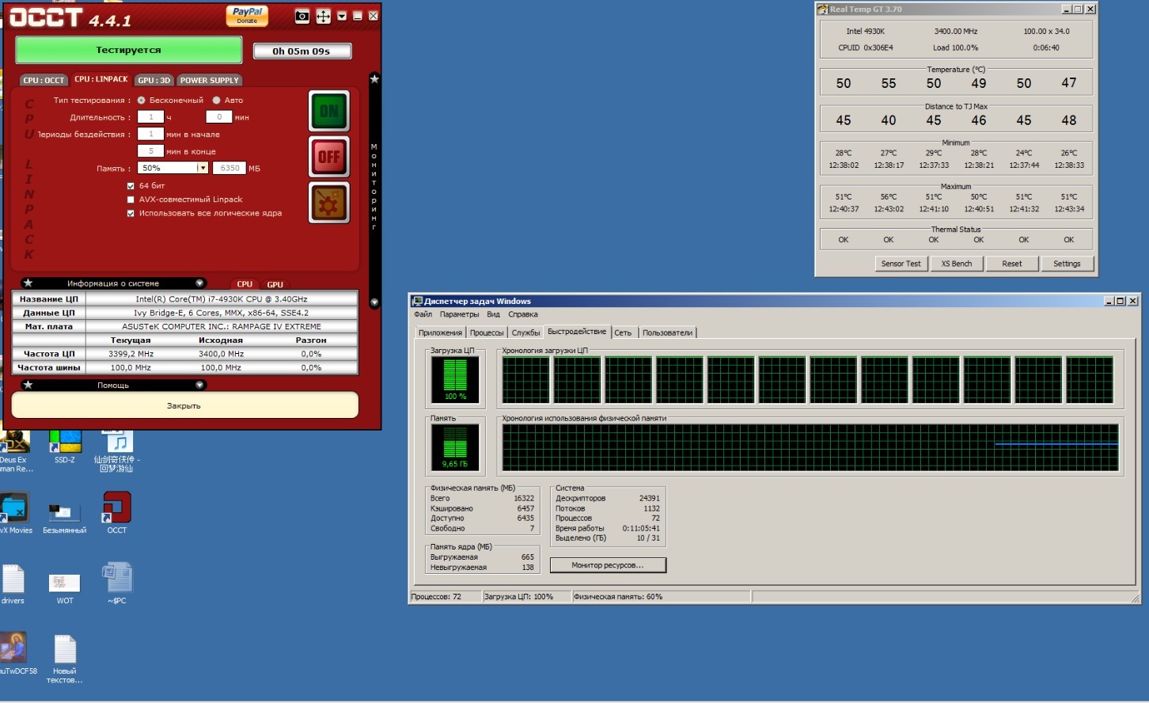Select Авто test type radio
The height and width of the screenshot is (703, 1149).
[x=216, y=101]
